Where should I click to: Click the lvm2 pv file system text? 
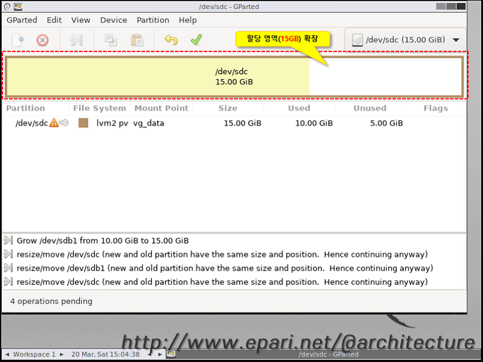(x=112, y=123)
